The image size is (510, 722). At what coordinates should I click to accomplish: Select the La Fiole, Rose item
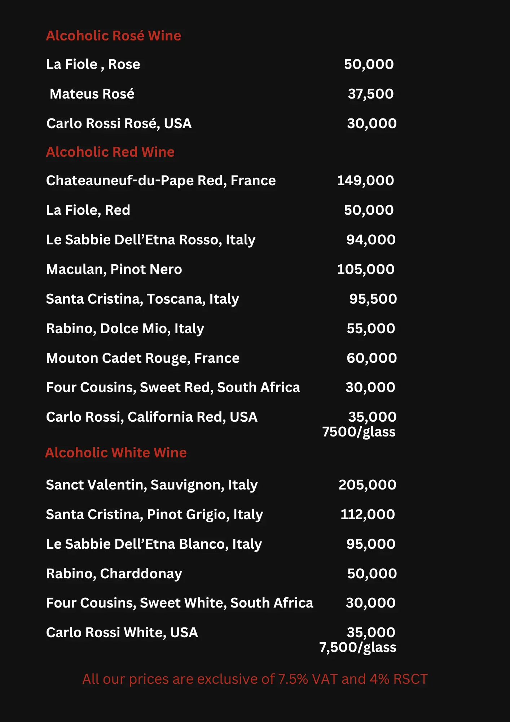click(93, 64)
